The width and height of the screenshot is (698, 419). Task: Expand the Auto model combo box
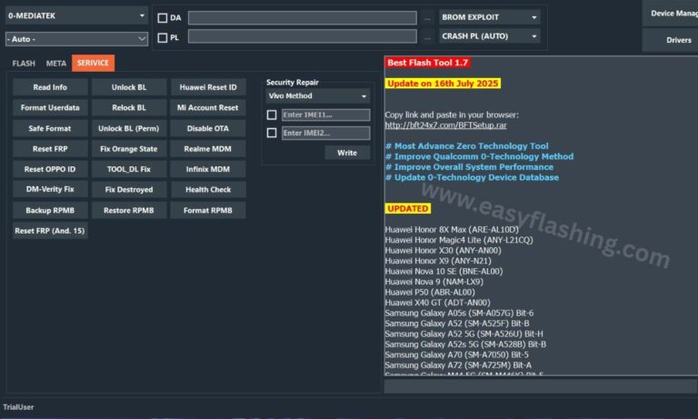(x=76, y=39)
